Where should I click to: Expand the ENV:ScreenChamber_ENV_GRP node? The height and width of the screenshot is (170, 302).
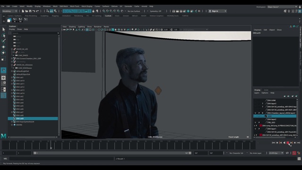pyautogui.click(x=12, y=59)
